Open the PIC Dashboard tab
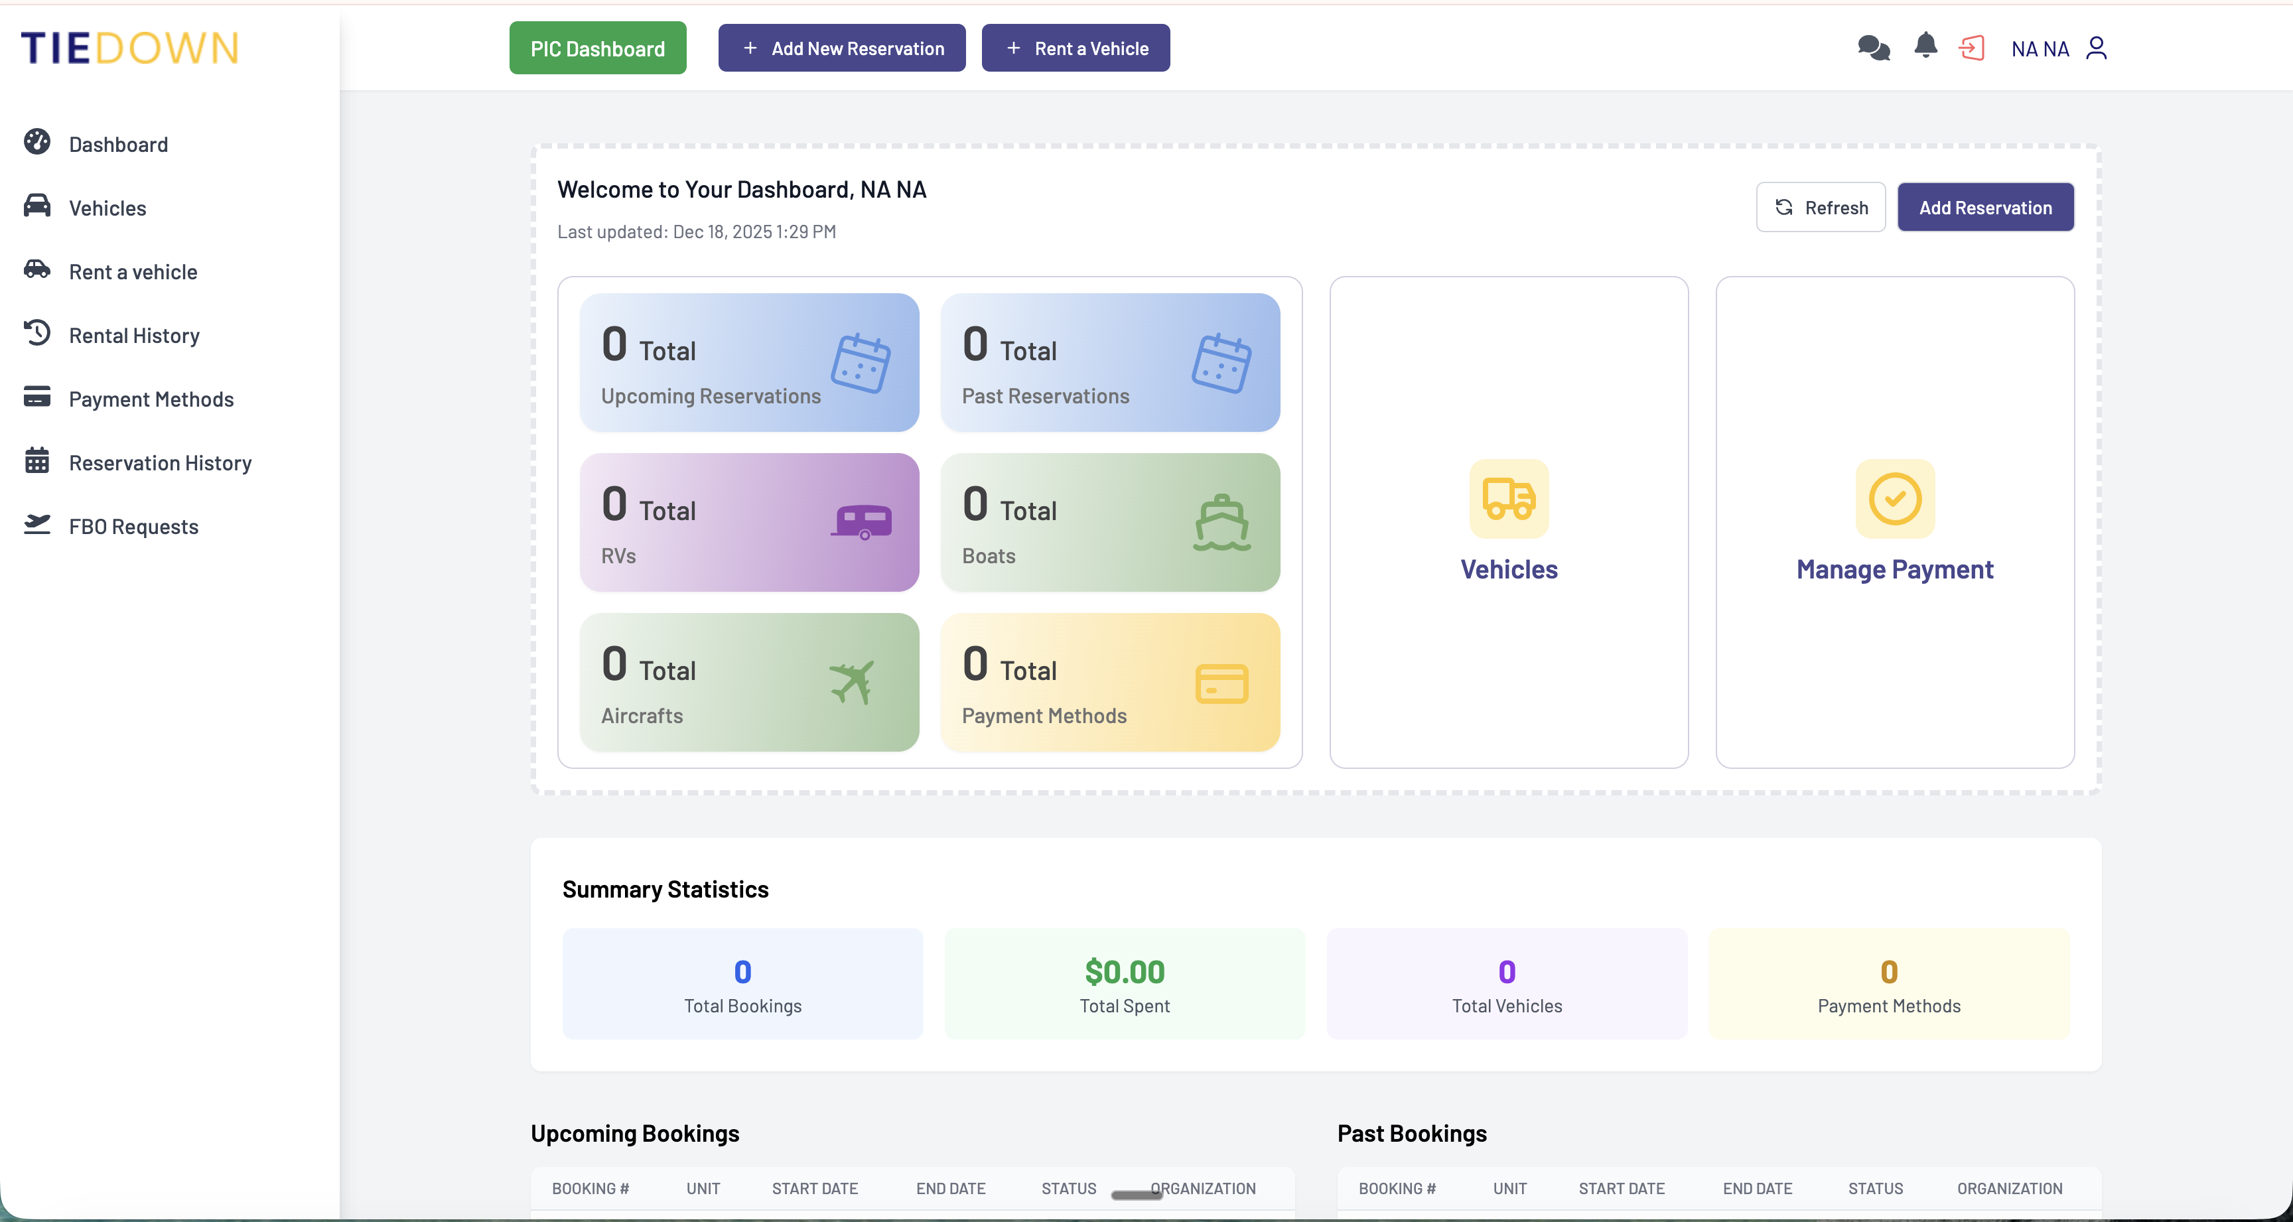Screen dimensions: 2293x1222 click(x=596, y=48)
